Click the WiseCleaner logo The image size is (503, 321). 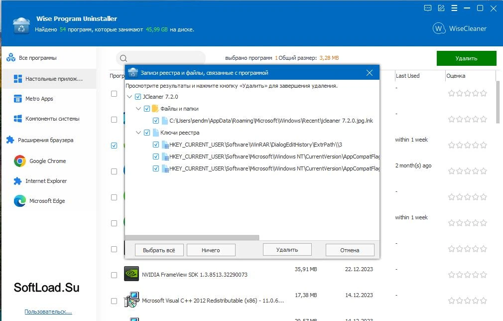(x=459, y=28)
